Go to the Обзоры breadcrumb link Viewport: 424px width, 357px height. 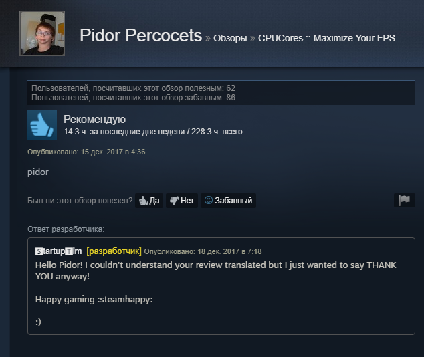coord(230,38)
